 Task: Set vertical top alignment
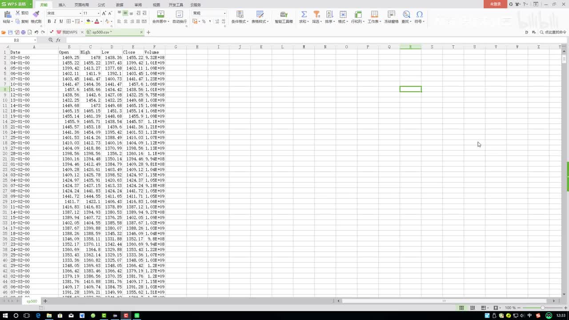click(119, 13)
